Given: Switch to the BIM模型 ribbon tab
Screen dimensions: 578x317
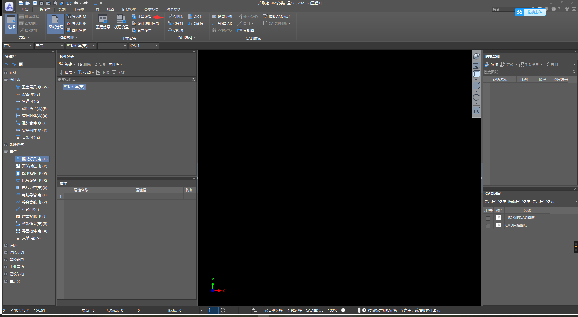Looking at the screenshot, I should pos(129,10).
